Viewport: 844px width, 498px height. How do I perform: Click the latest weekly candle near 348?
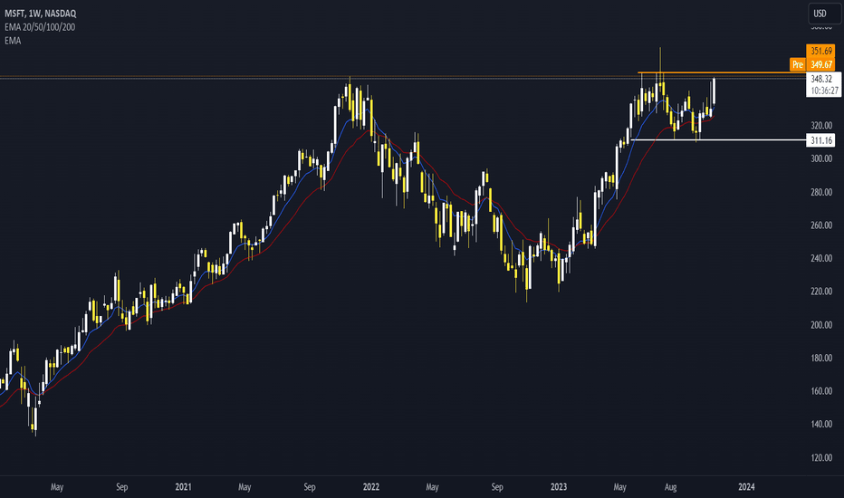pyautogui.click(x=714, y=91)
